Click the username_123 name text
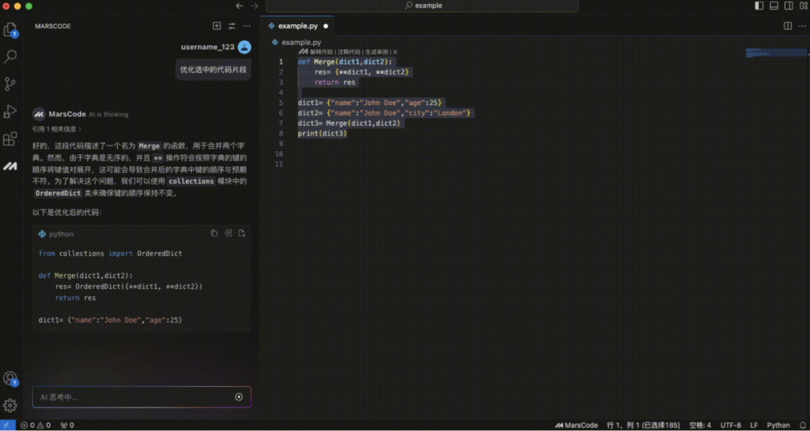Screen dimensions: 810x431 208,47
